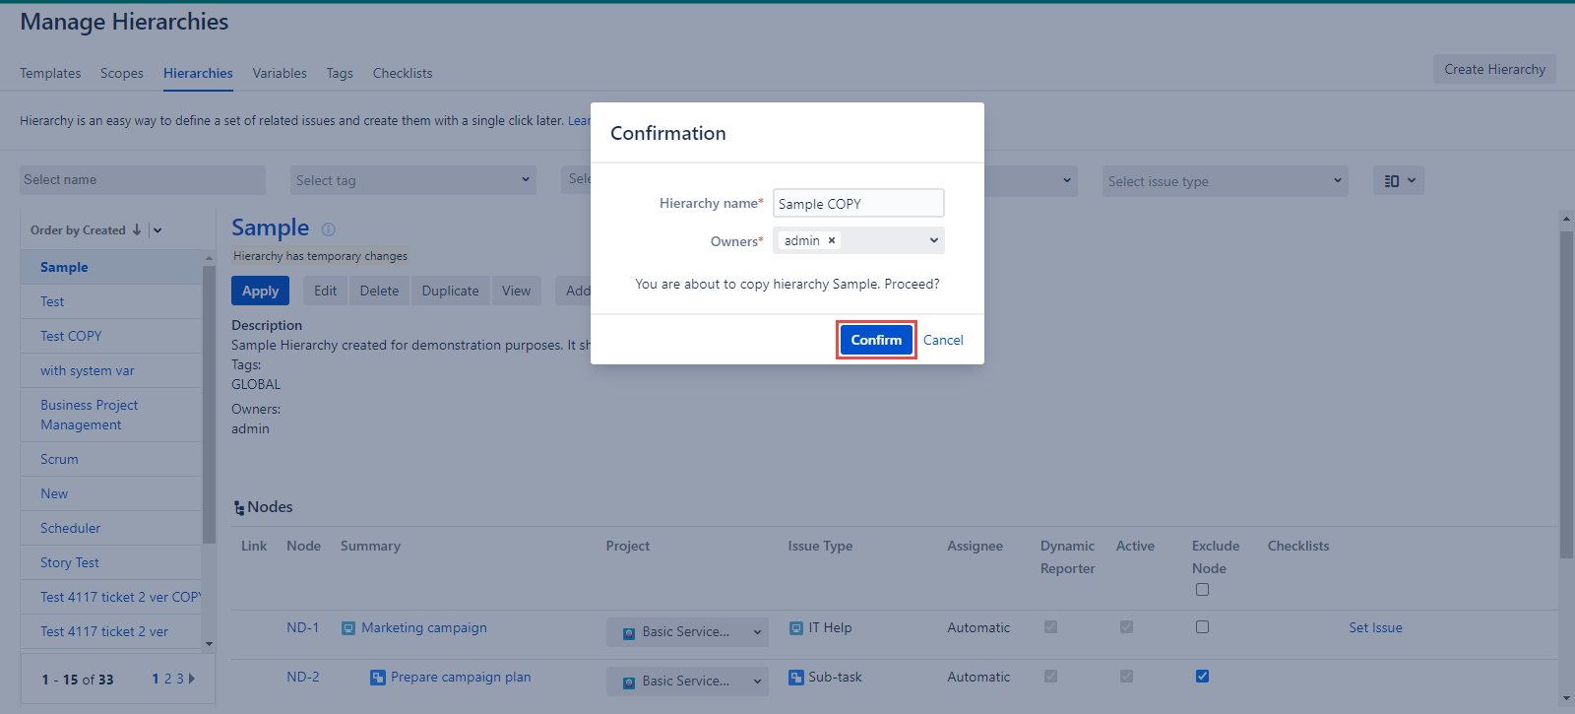Cancel the Confirmation dialog
Viewport: 1575px width, 714px height.
[x=943, y=340]
